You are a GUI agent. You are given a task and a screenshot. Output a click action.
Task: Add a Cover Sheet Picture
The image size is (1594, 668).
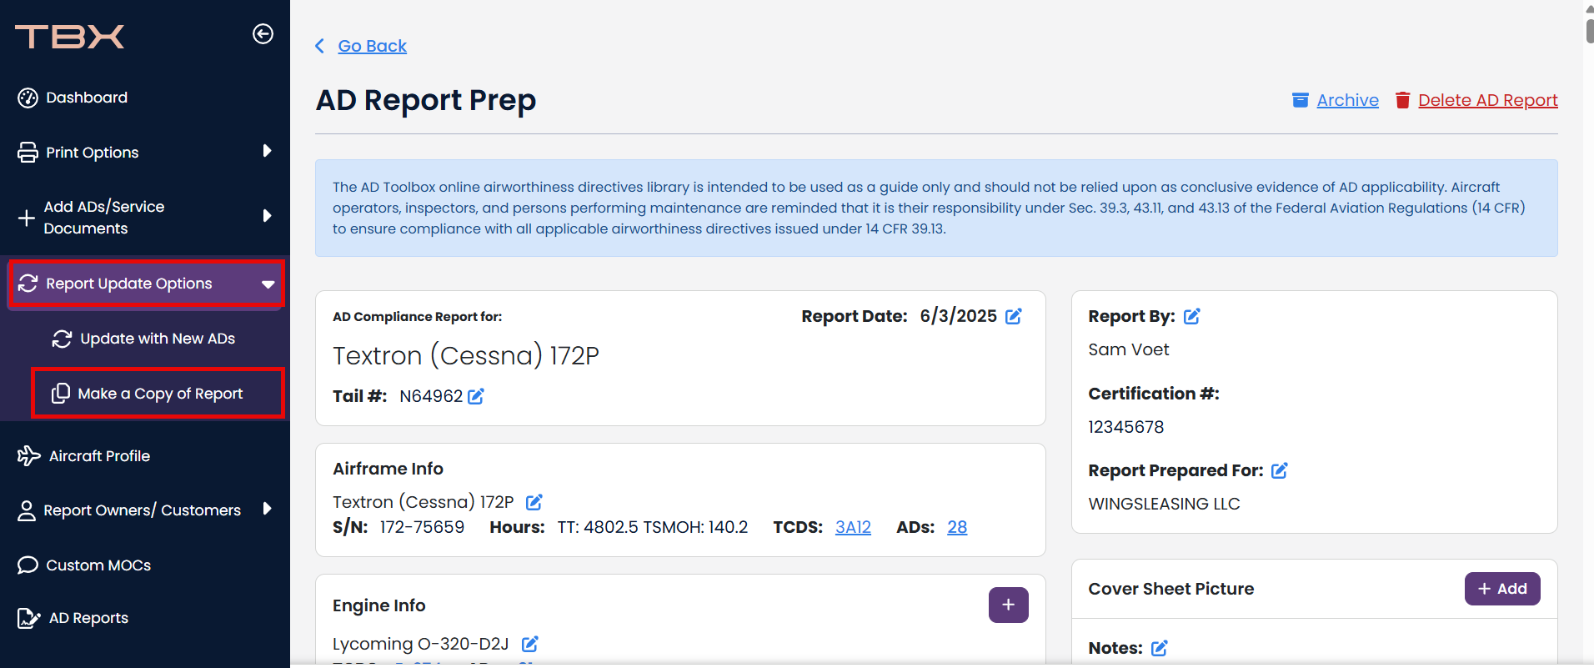1502,589
